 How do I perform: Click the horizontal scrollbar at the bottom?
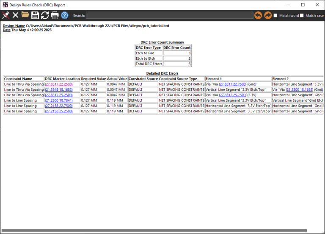(154, 231)
